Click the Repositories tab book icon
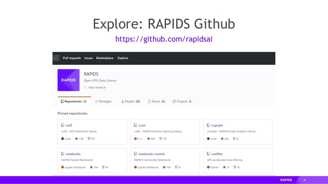The height and width of the screenshot is (184, 328). click(62, 101)
